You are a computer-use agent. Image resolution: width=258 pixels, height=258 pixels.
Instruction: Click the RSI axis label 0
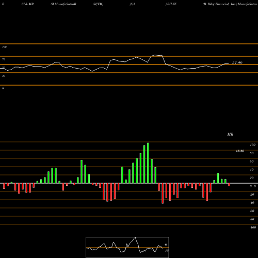point(3,88)
